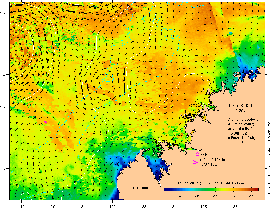Select the date label 13-Jul-2020

[240, 105]
